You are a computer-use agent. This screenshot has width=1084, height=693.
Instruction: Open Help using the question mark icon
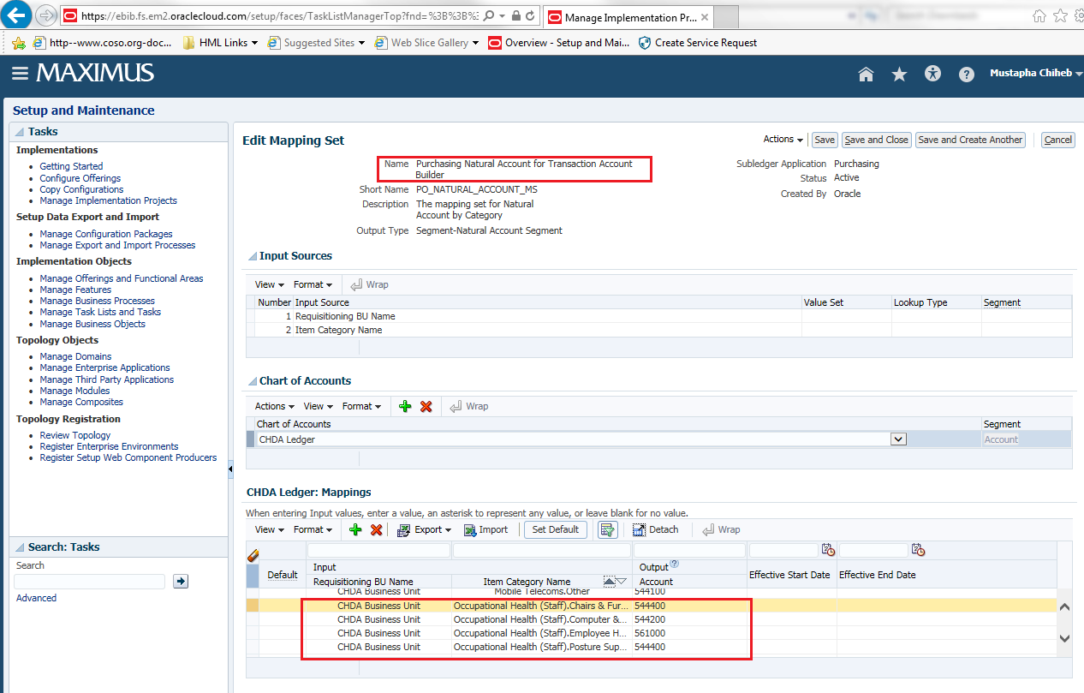click(966, 74)
